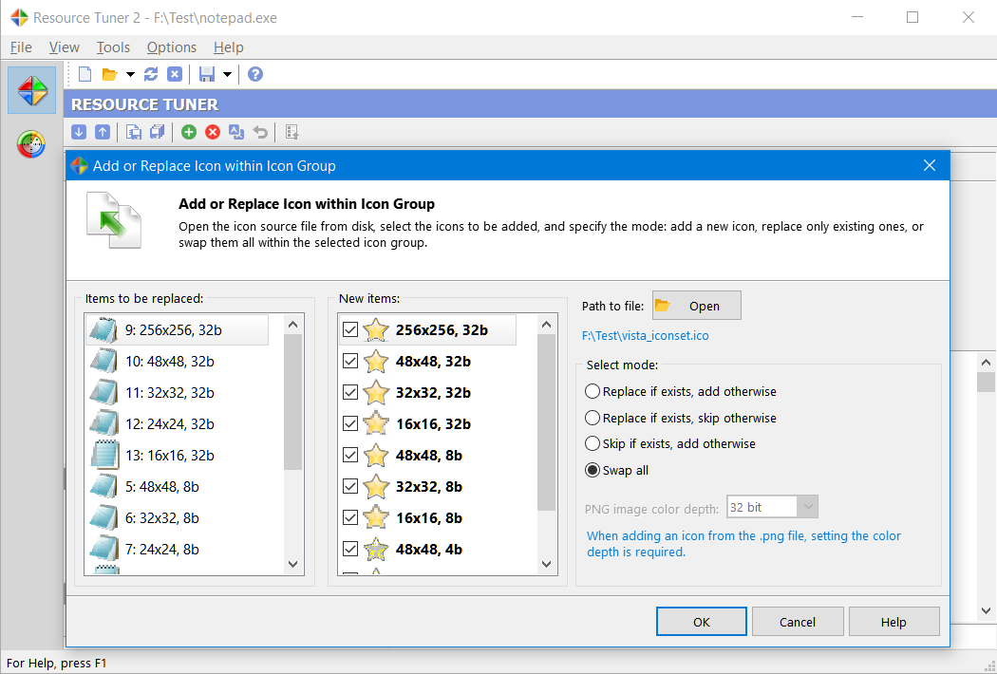Click the Close file (blue X) toolbar icon

[175, 74]
